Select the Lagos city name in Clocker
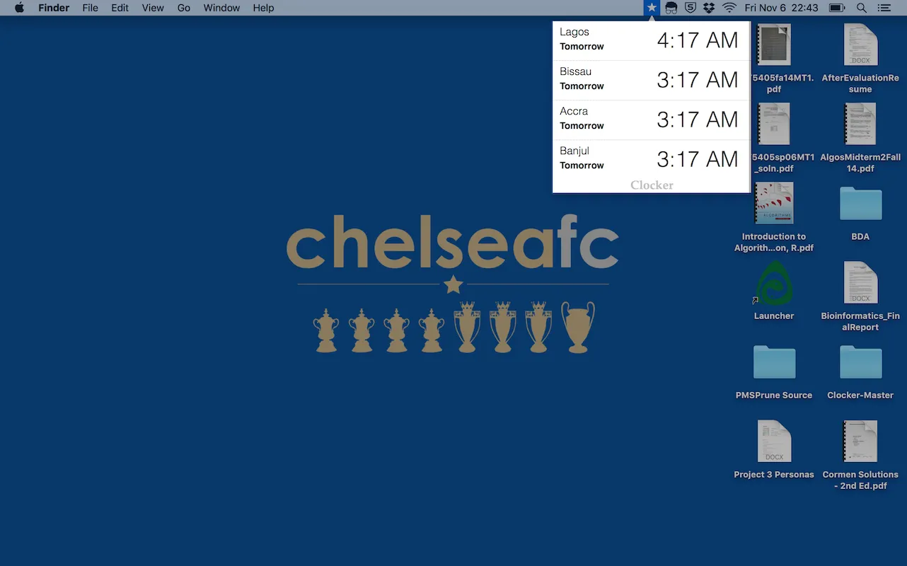 [574, 32]
